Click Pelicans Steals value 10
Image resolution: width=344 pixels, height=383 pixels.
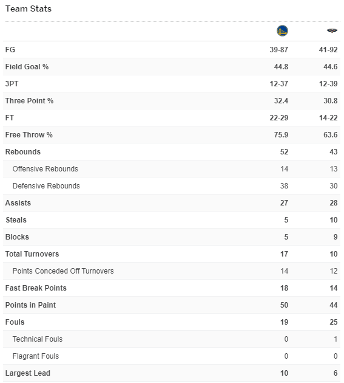click(x=333, y=220)
